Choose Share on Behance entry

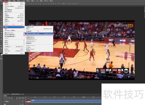pos(14,30)
